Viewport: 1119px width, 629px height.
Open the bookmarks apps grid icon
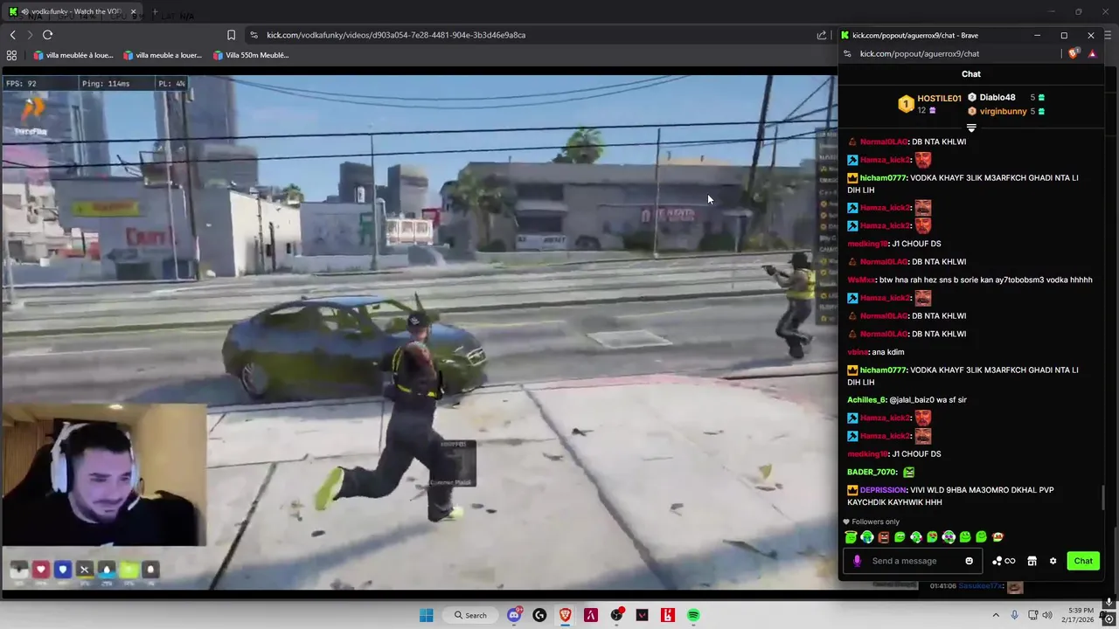coord(11,55)
